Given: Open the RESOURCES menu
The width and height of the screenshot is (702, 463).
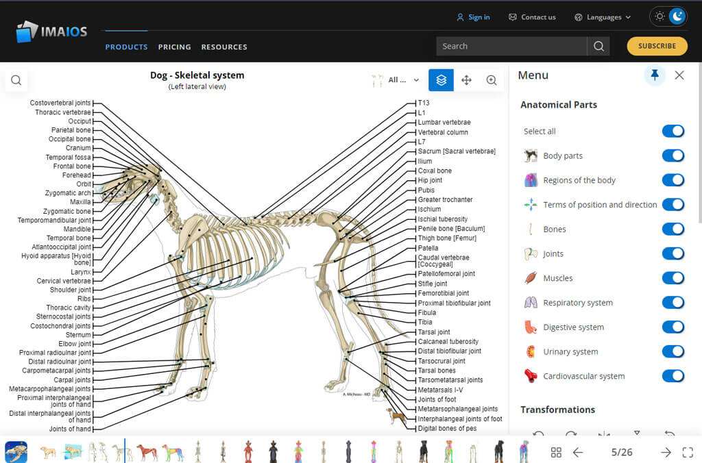Looking at the screenshot, I should tap(224, 47).
